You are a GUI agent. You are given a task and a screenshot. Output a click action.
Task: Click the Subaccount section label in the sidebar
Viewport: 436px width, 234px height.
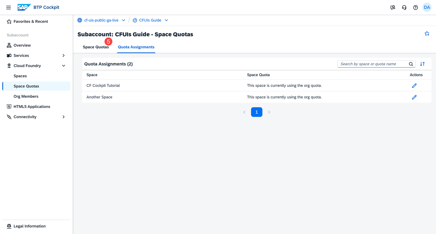tap(18, 35)
